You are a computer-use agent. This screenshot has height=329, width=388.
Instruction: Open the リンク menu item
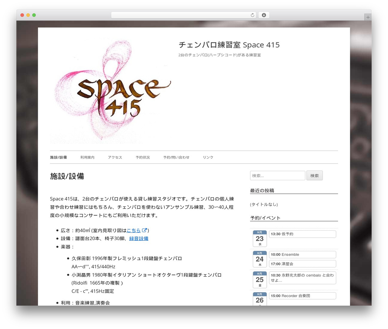coord(208,157)
